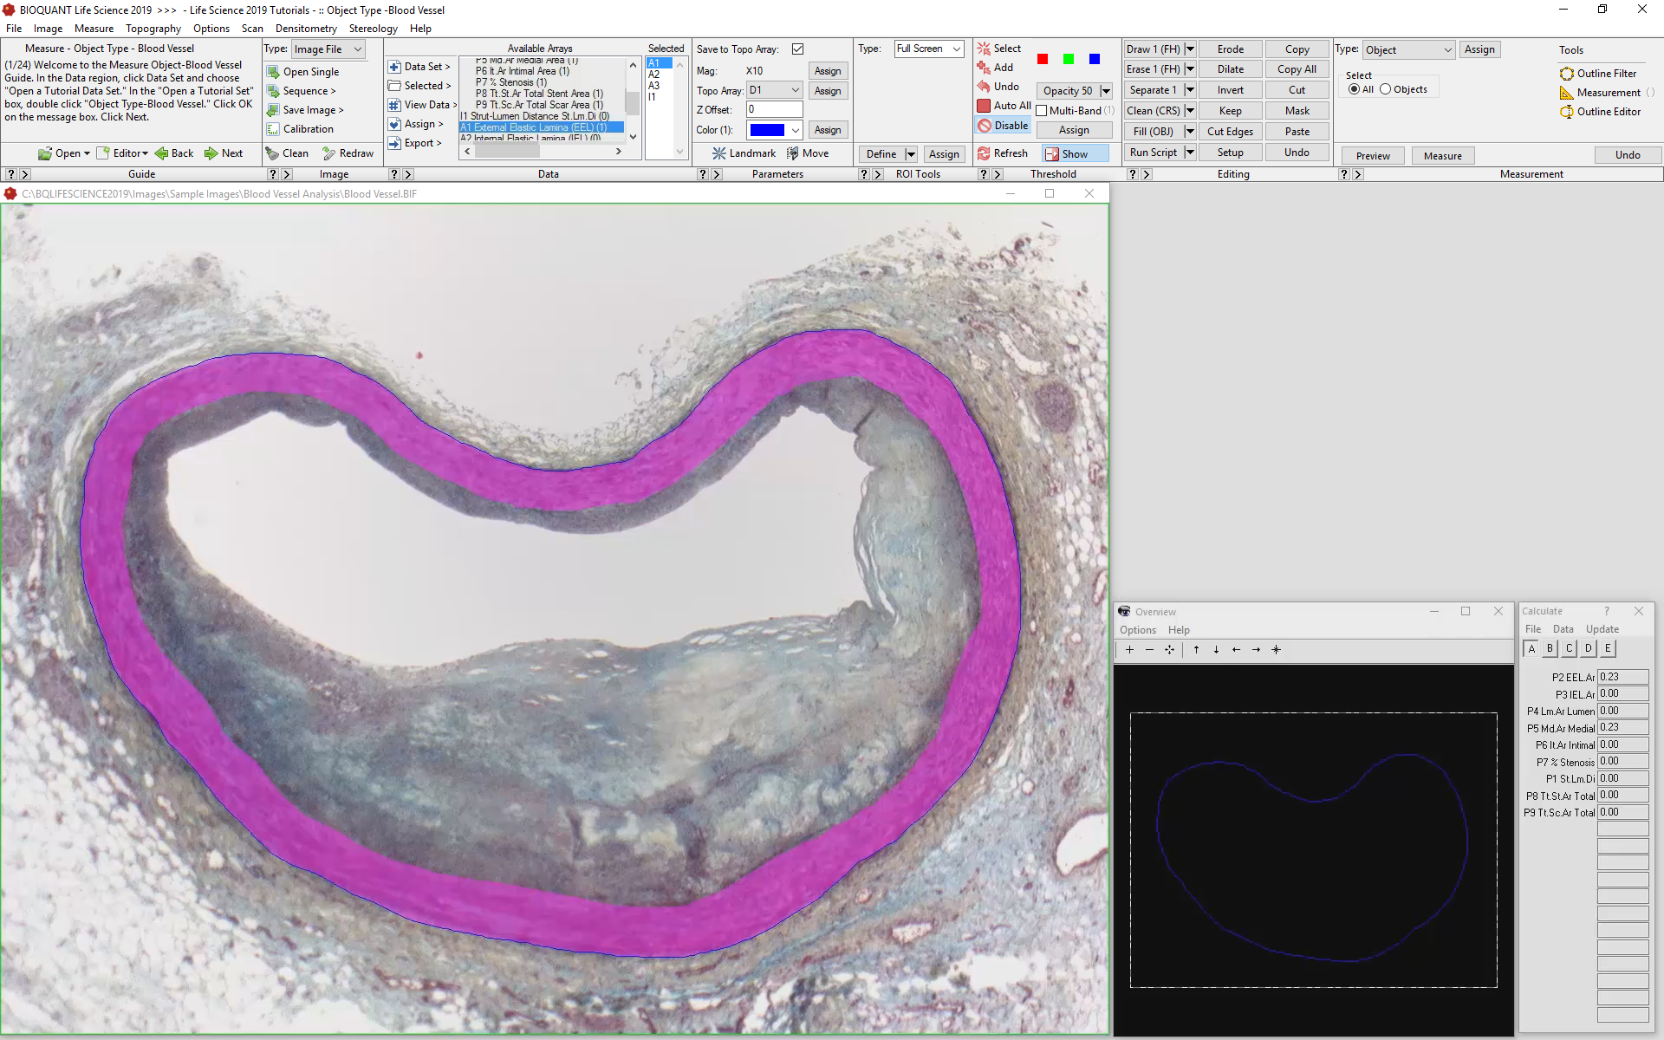Click the blue threshold color swatch
The height and width of the screenshot is (1040, 1664).
1095,59
